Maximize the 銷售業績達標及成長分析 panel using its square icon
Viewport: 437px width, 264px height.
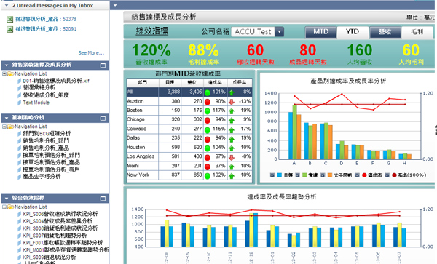click(103, 65)
